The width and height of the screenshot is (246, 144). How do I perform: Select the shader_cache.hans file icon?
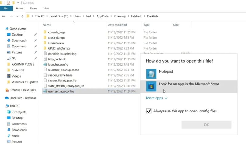pyautogui.click(x=45, y=75)
